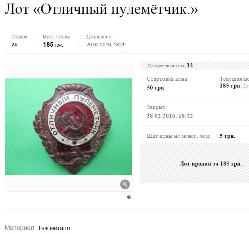This screenshot has height=234, width=249.
Task: Click the Добавлено: label
Action: point(100,37)
